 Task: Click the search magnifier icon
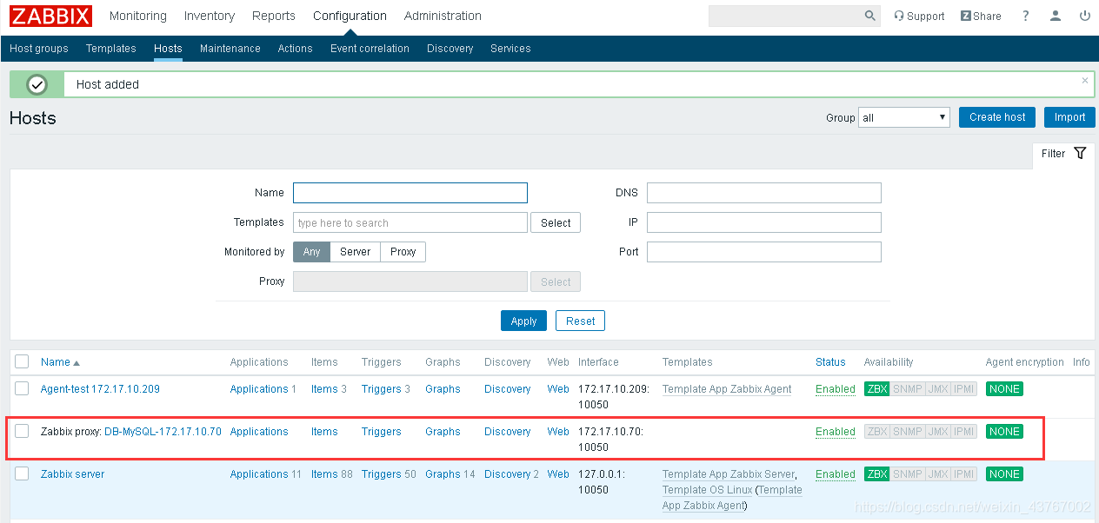click(870, 16)
